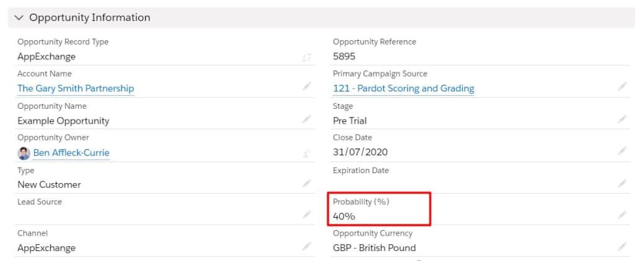635x261 pixels.
Task: Edit Primary Campaign Source pencil icon
Action: (x=623, y=87)
